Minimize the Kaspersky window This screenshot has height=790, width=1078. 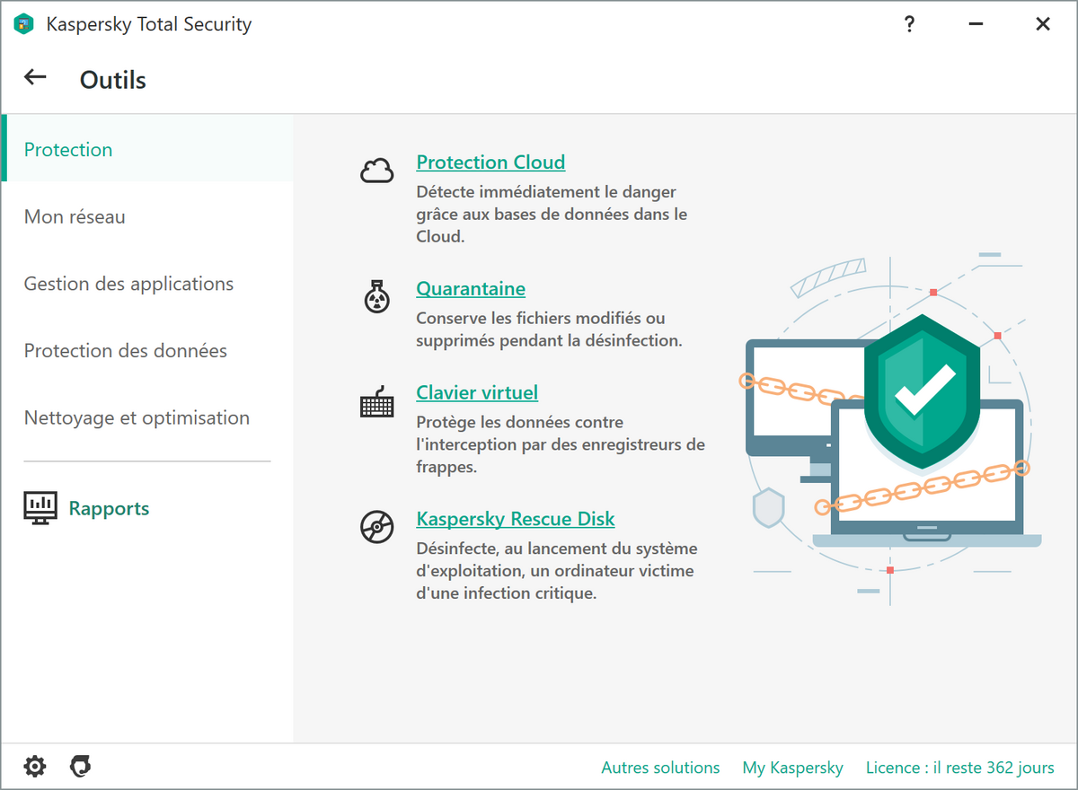pyautogui.click(x=976, y=24)
